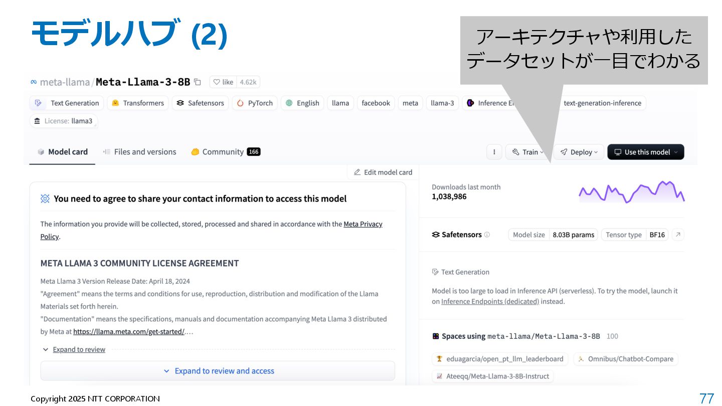722x406 pixels.
Task: Select the llama tag
Action: [x=340, y=103]
